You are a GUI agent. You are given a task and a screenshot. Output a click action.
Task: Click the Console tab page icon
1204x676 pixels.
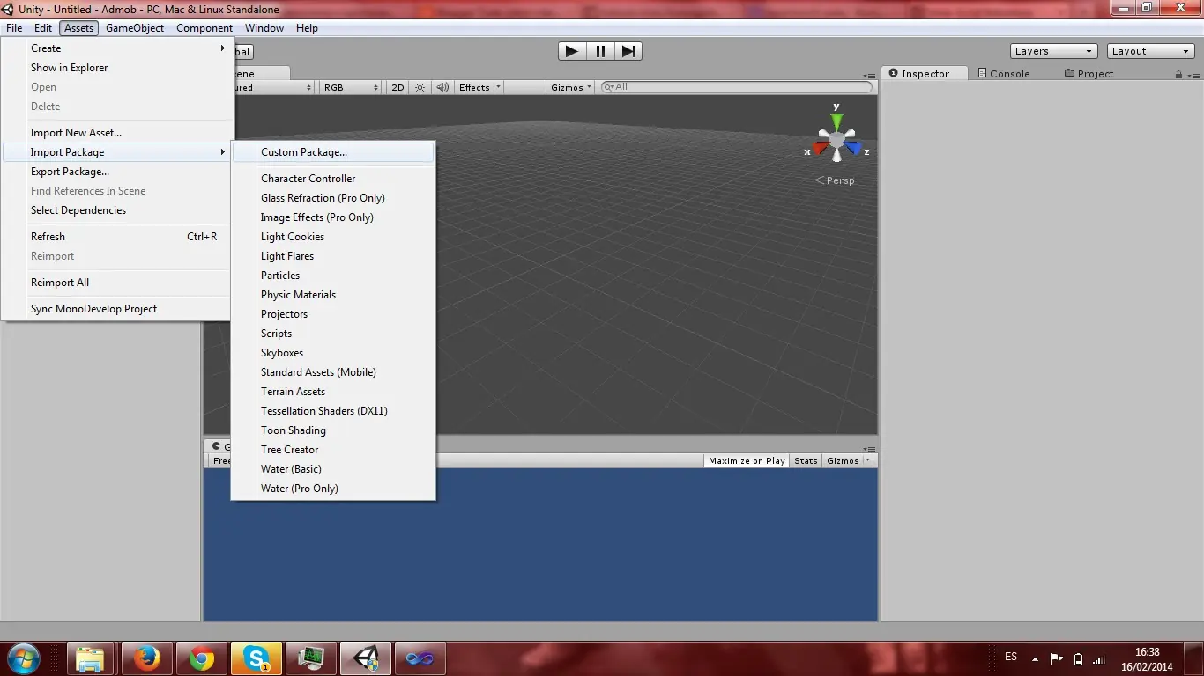pos(982,73)
